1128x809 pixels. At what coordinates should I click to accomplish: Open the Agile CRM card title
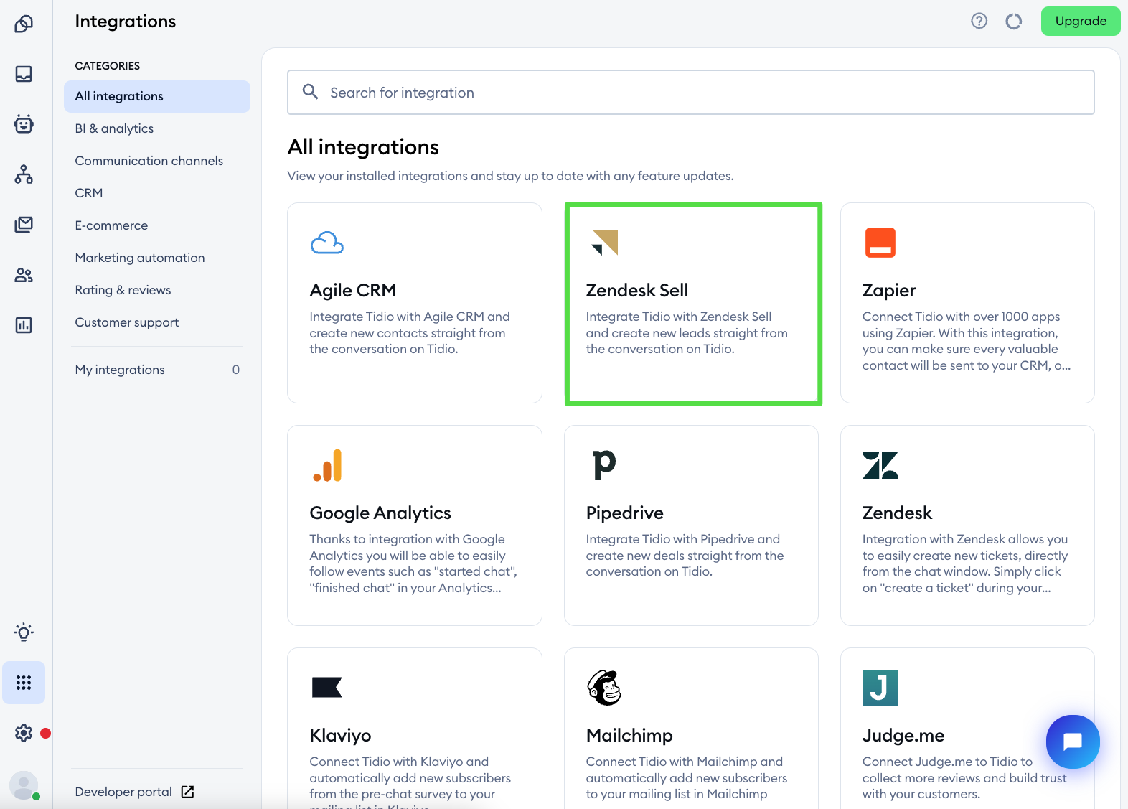point(353,290)
